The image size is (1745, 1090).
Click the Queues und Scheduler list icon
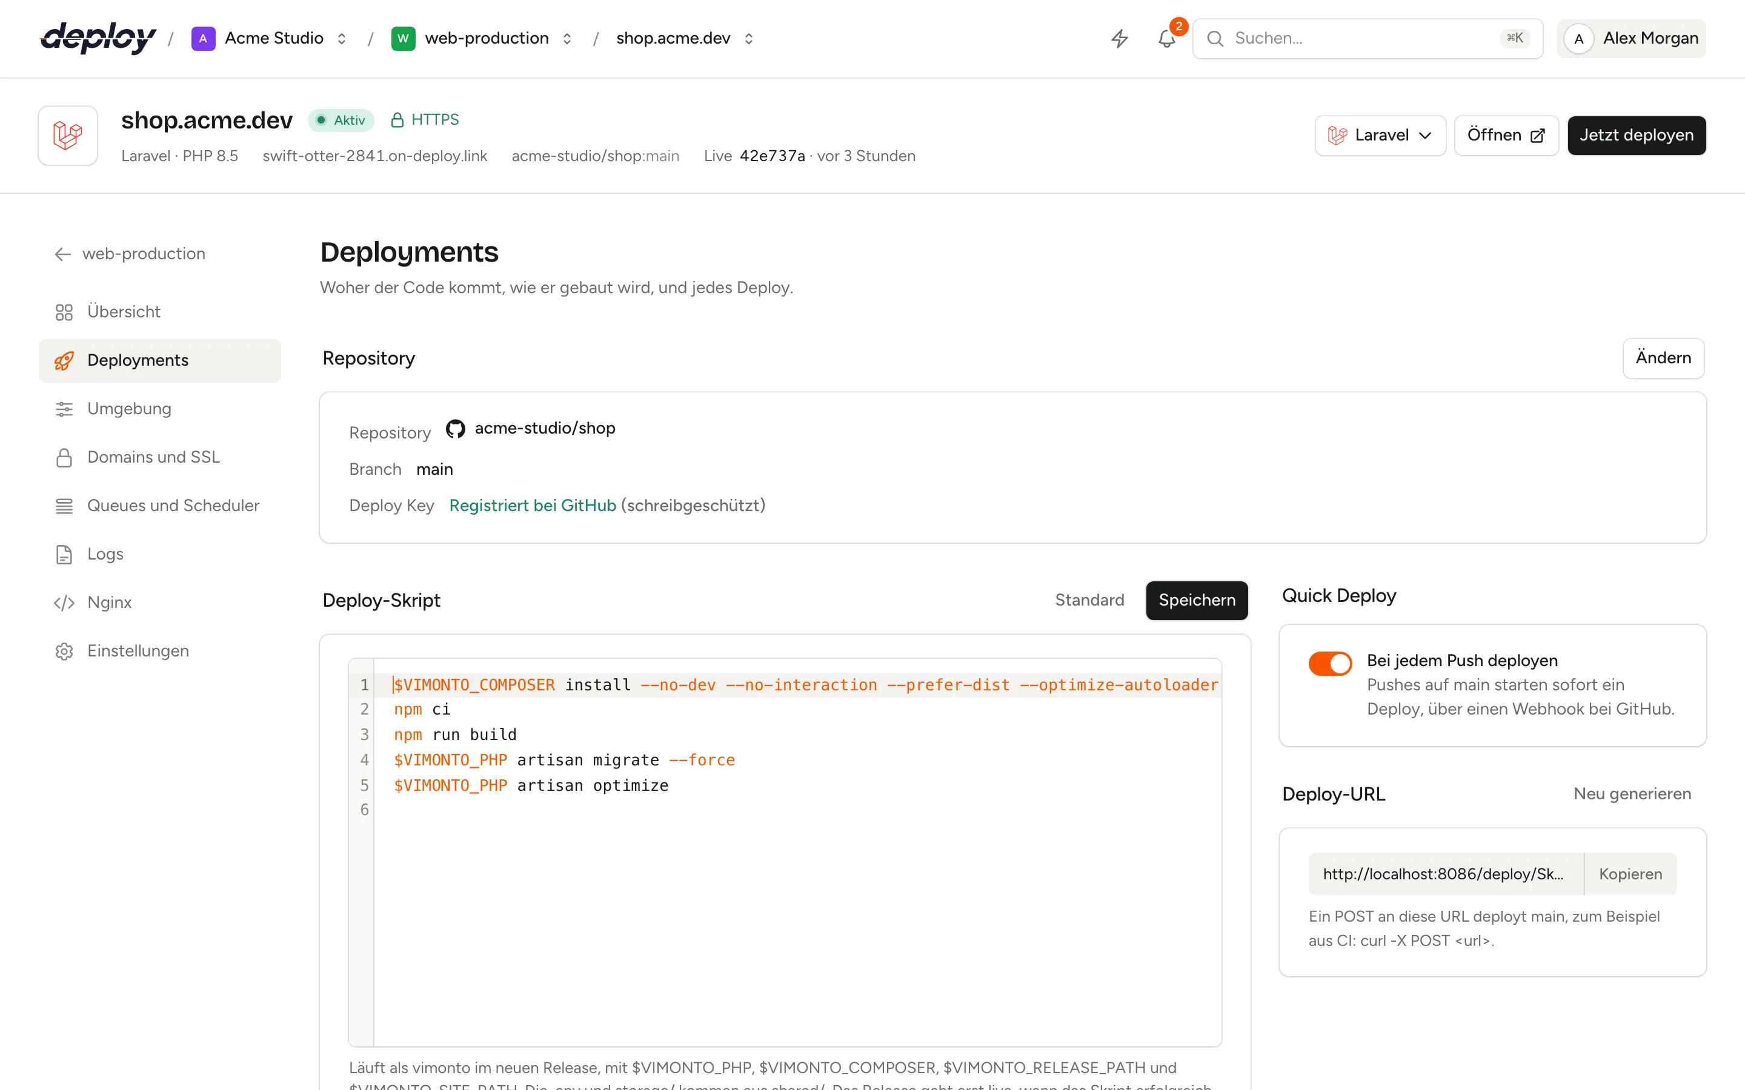tap(64, 506)
